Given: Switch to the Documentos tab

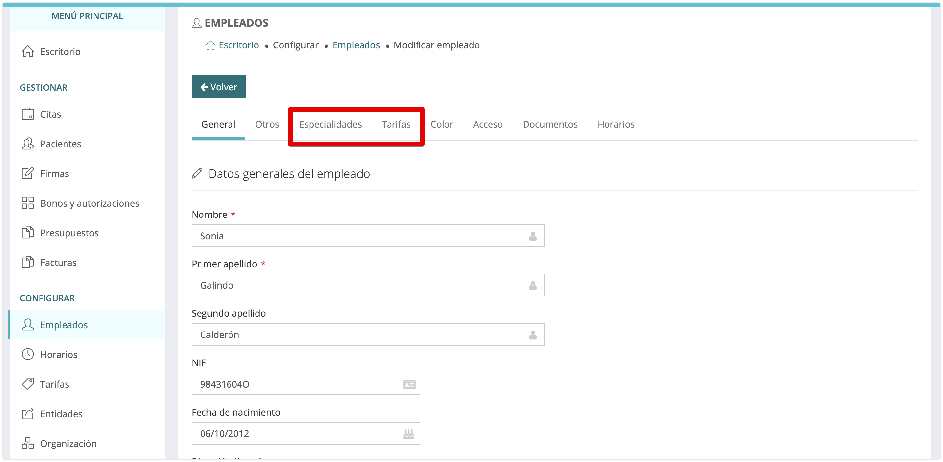Looking at the screenshot, I should pos(550,124).
